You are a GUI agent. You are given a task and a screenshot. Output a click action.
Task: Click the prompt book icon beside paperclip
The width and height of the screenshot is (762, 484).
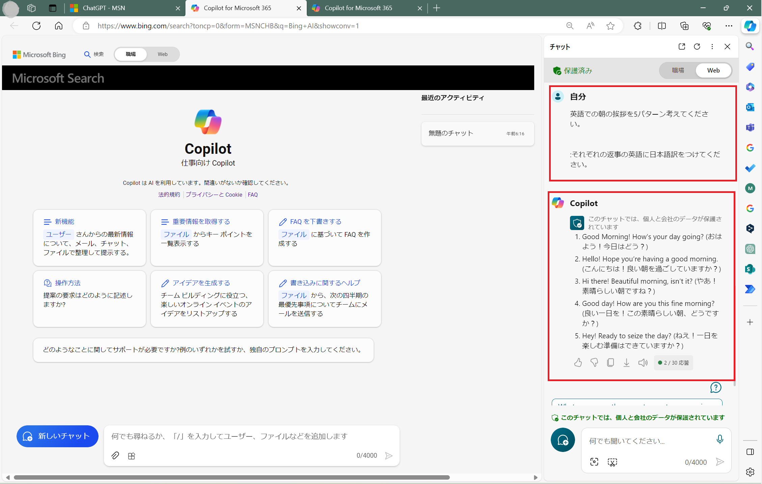click(132, 456)
